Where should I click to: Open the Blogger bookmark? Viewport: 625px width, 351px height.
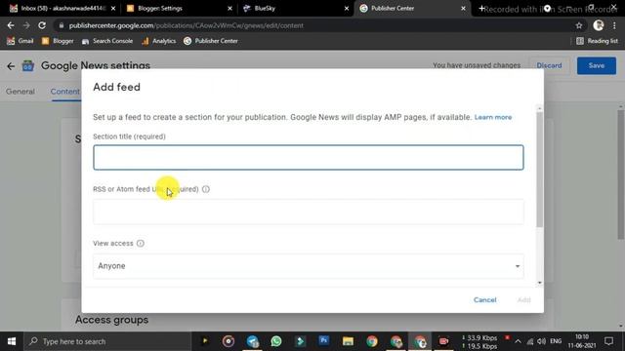[x=58, y=41]
